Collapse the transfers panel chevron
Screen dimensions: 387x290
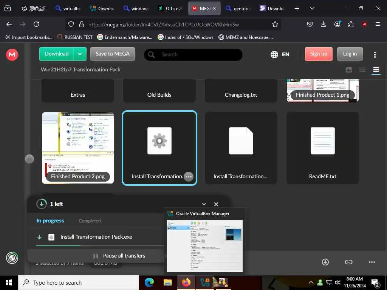[204, 204]
